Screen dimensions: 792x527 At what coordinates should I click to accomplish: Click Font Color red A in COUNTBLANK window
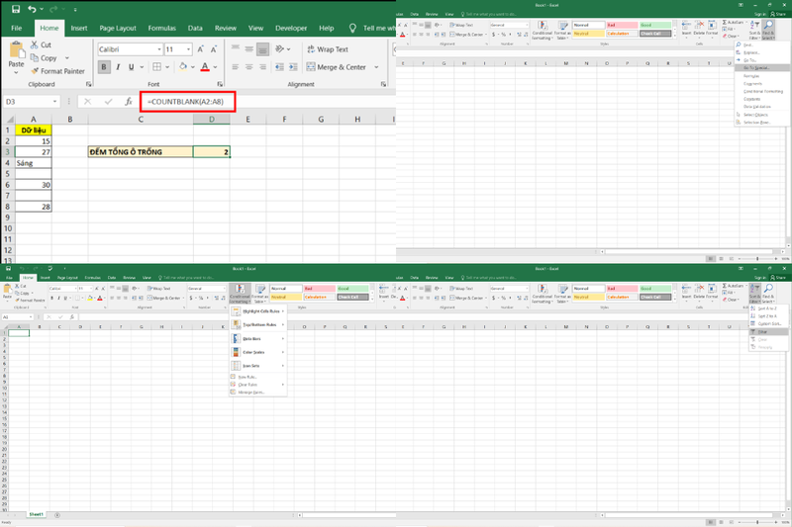pyautogui.click(x=205, y=66)
